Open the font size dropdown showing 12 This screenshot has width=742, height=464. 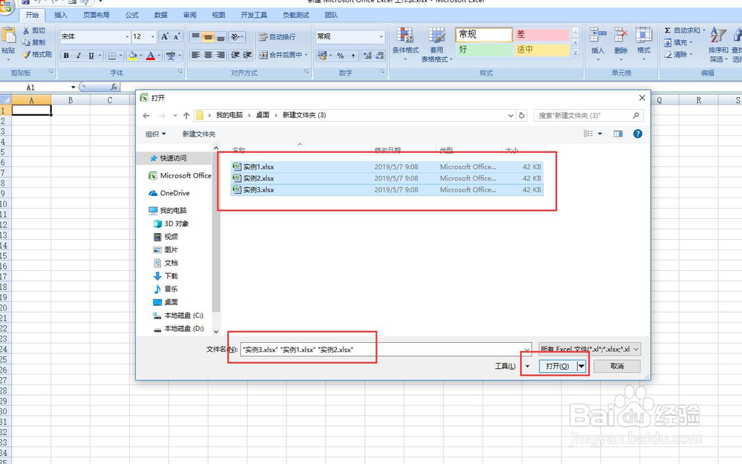(x=153, y=36)
